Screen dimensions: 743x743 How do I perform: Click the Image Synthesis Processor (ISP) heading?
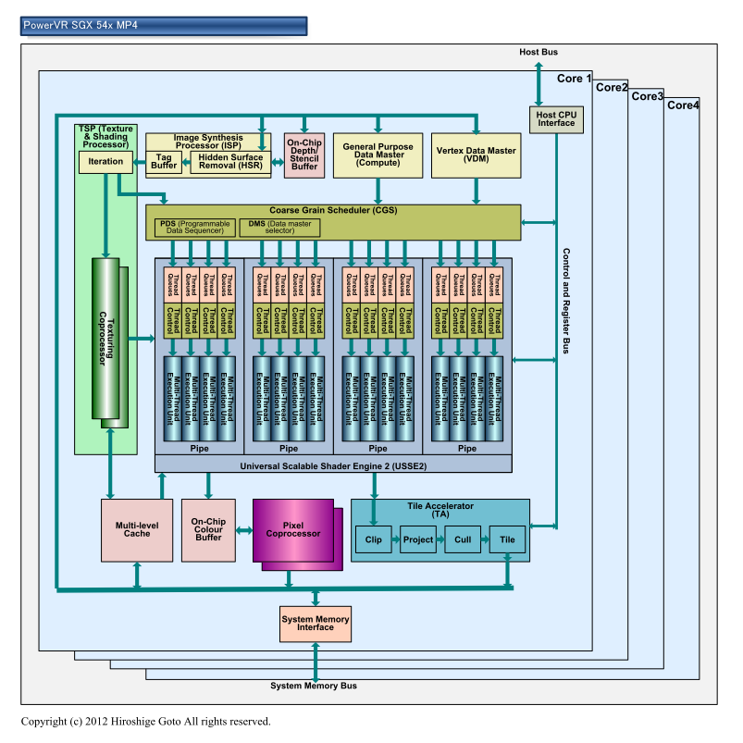point(208,142)
